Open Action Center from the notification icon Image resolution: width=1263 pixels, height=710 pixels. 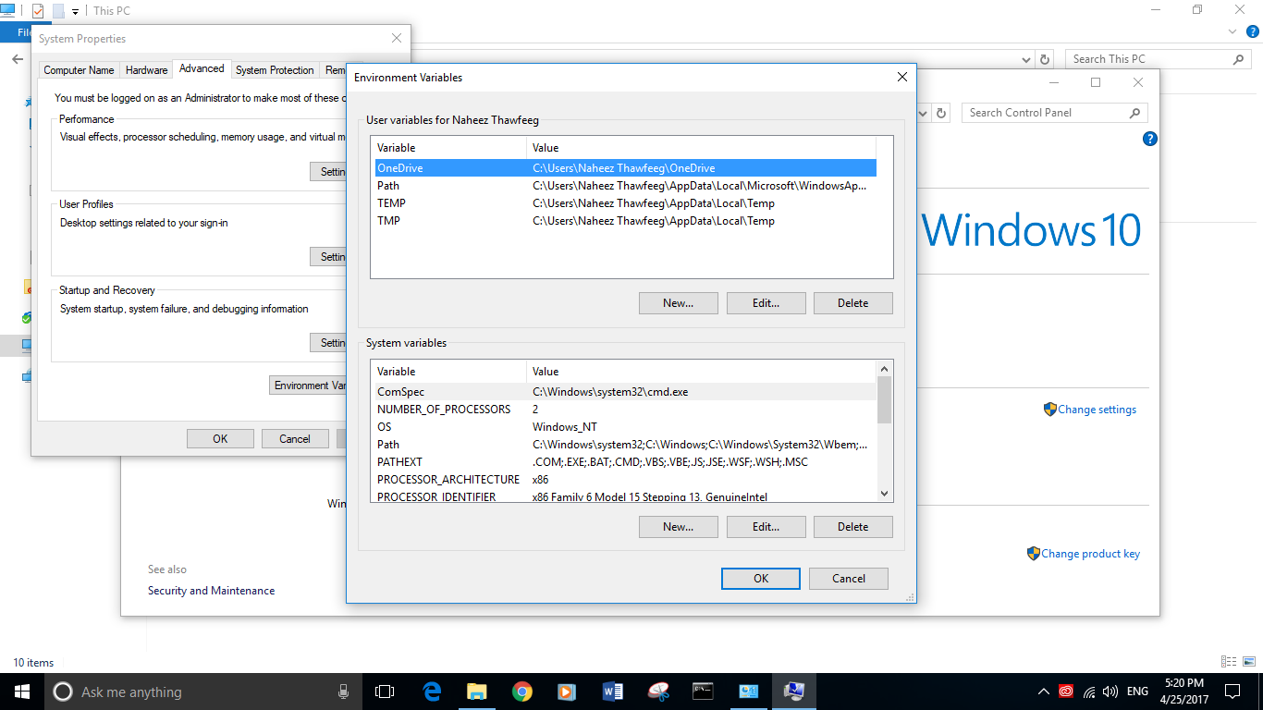pos(1231,691)
